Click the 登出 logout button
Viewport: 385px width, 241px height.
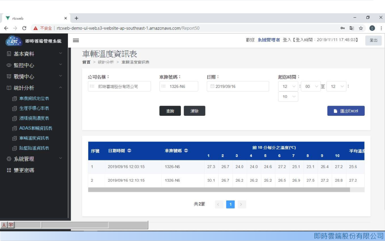[x=373, y=40]
